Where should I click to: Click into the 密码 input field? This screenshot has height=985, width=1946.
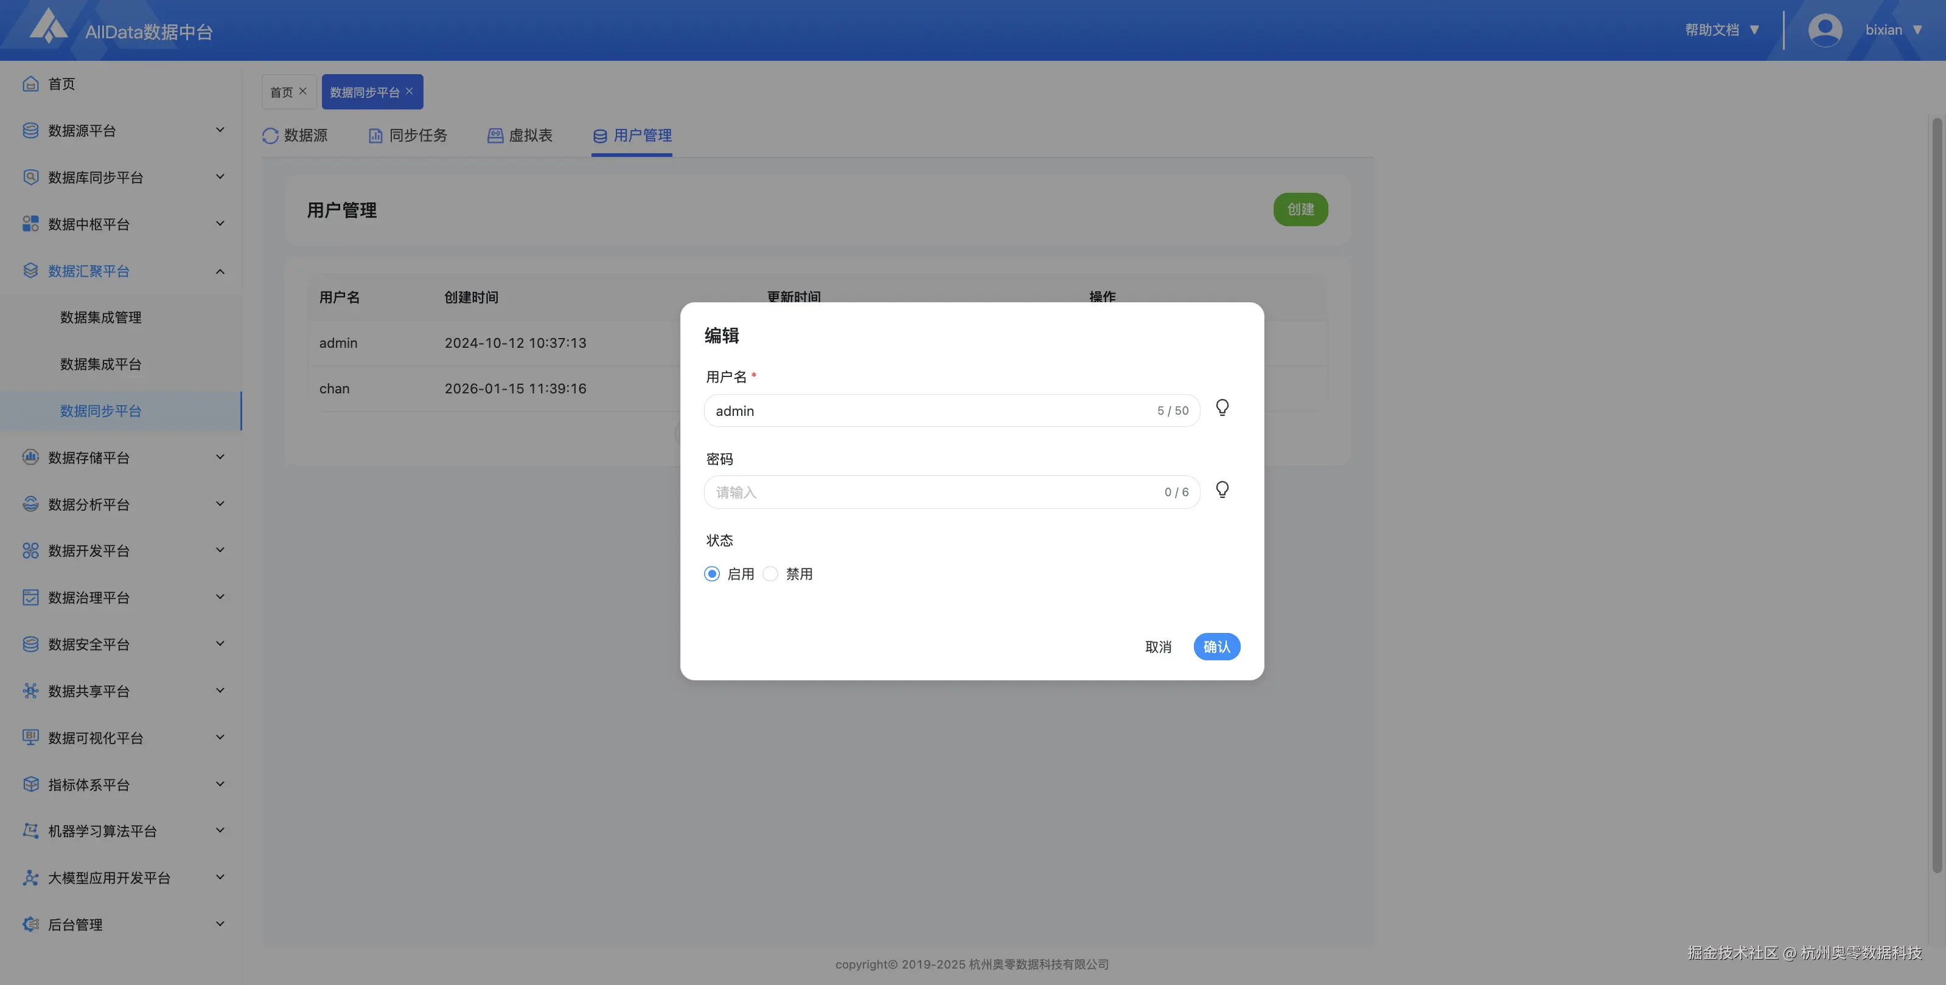(929, 492)
